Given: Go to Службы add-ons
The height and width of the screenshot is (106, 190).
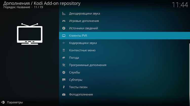Looking at the screenshot, I should point(124,73).
